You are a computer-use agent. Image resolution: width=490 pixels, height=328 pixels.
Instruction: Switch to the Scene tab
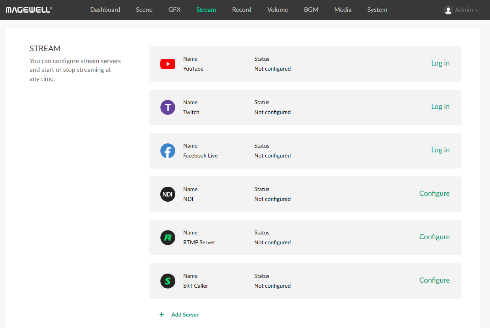pyautogui.click(x=144, y=9)
